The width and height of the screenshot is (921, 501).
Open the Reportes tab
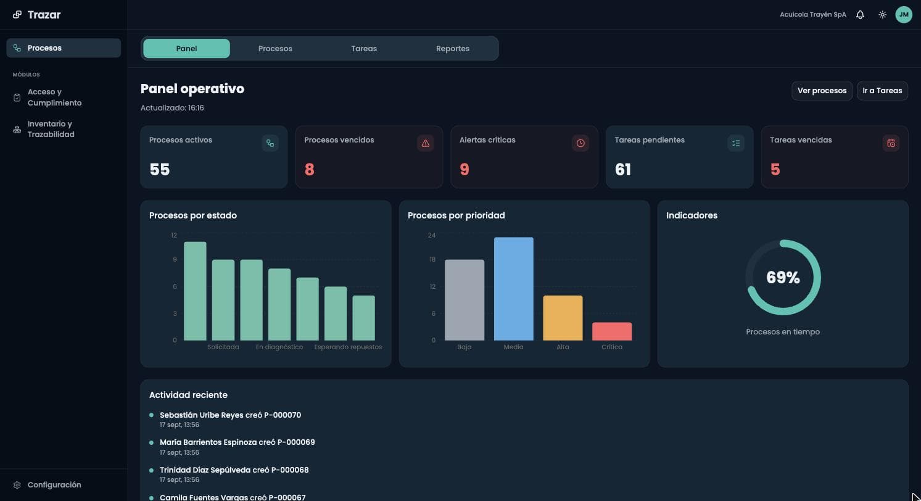coord(453,49)
